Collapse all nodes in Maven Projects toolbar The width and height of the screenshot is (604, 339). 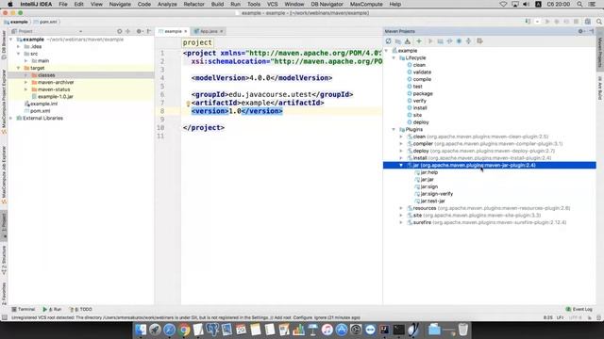[468, 41]
